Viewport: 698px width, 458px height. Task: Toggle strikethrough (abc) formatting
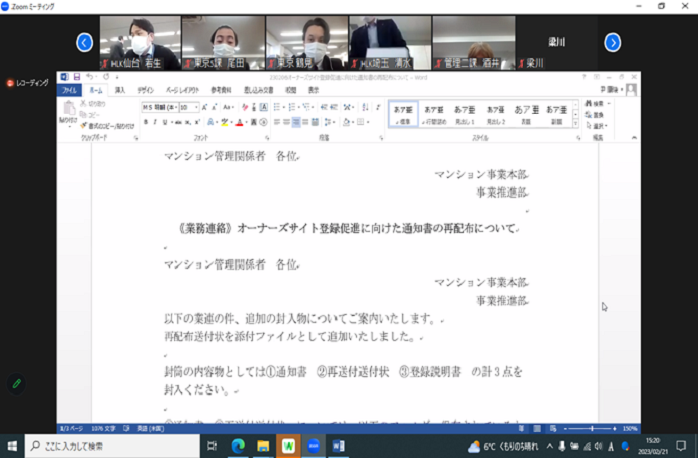178,122
